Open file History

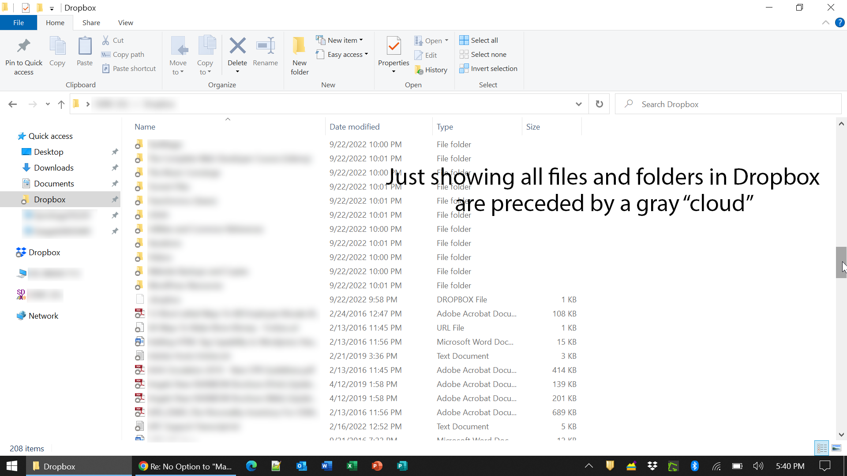[431, 70]
